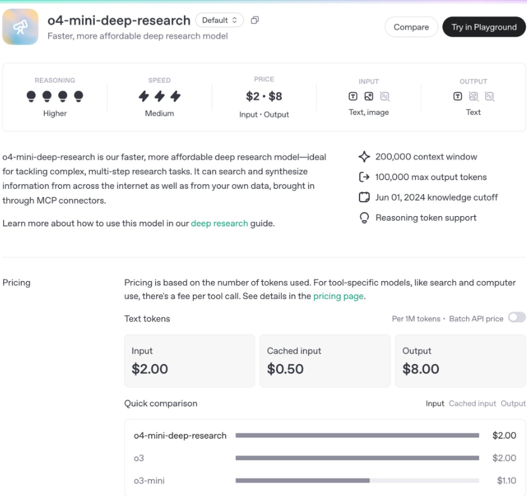The image size is (527, 496).
Task: Click the Cached input $0.50 price card
Action: point(325,361)
